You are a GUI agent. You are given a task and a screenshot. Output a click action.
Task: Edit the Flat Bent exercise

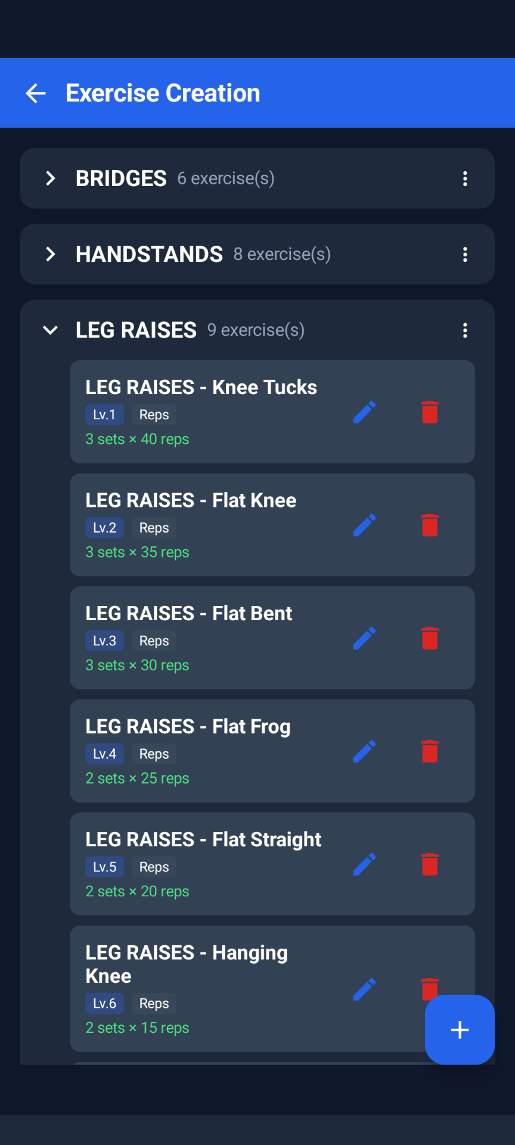click(x=364, y=638)
